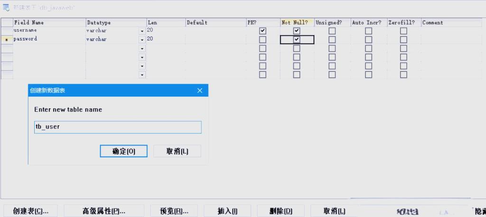This screenshot has height=217, width=486.
Task: Click the Default column header
Action: (x=215, y=23)
